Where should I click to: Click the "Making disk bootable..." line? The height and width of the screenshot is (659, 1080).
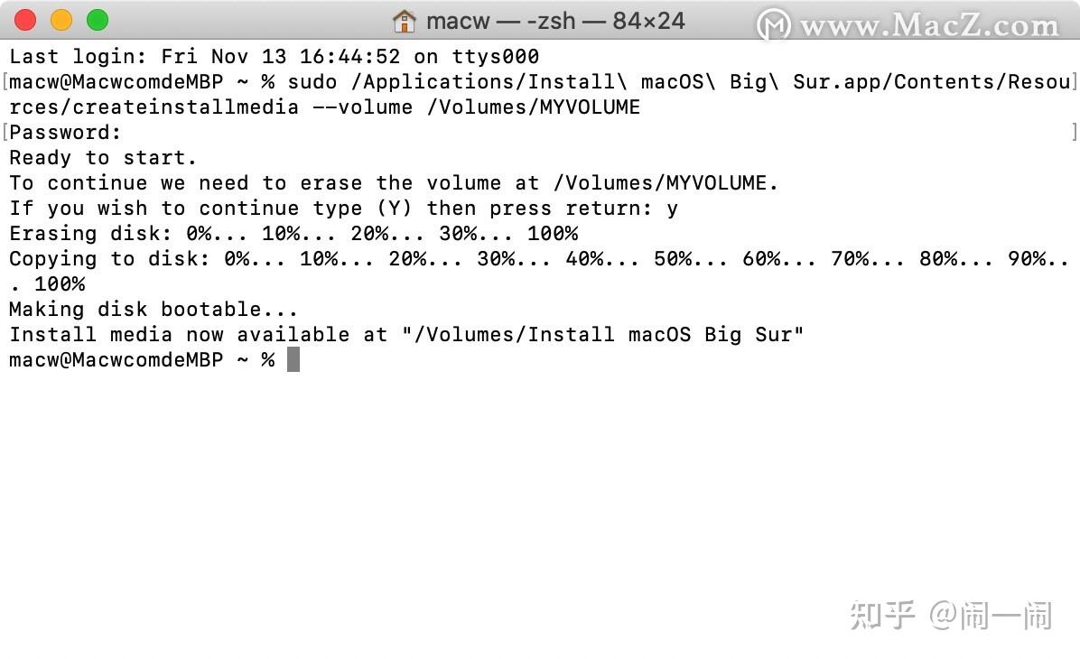pos(153,309)
